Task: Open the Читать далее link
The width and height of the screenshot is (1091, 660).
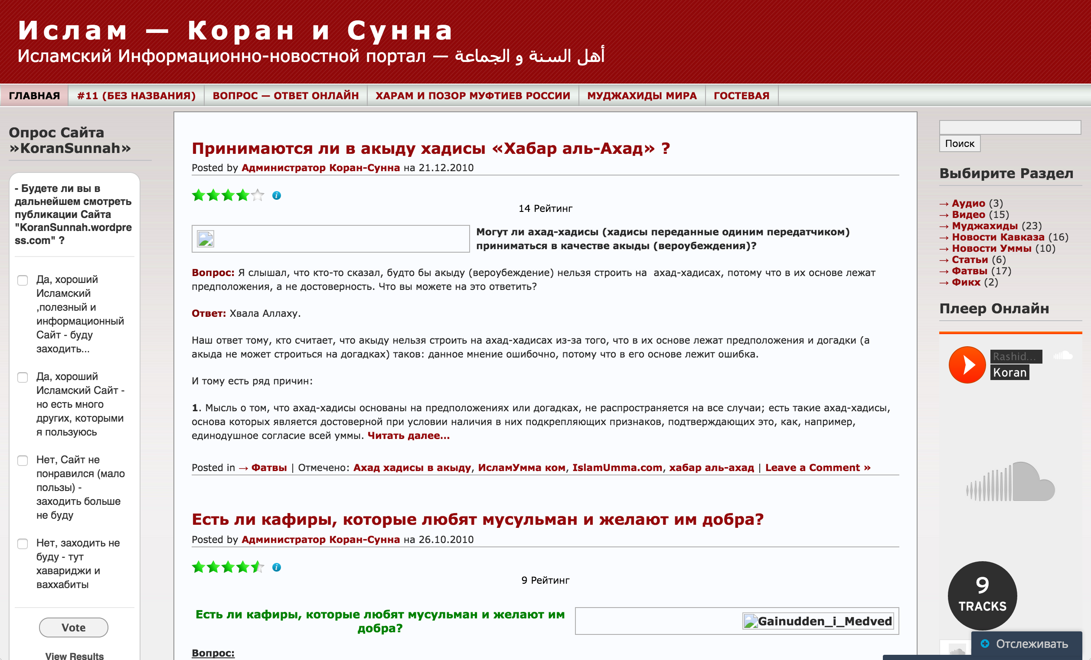Action: point(408,436)
